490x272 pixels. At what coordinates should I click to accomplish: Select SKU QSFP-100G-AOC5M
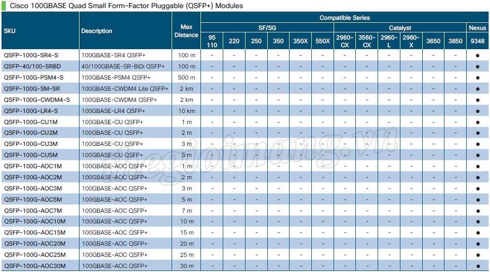(33, 200)
